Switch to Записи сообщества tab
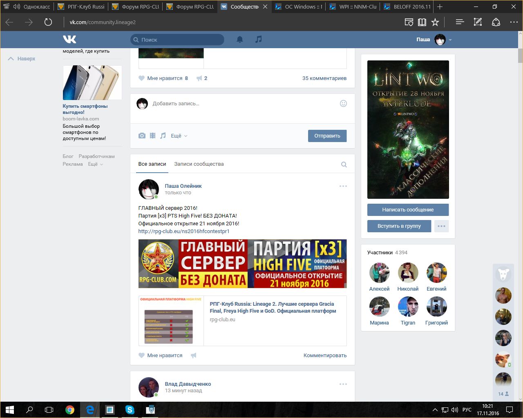The height and width of the screenshot is (418, 523). pyautogui.click(x=199, y=164)
